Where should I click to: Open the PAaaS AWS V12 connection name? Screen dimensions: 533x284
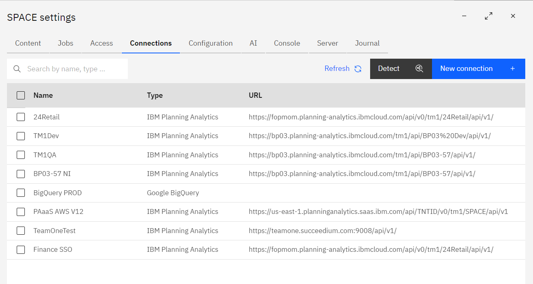[58, 211]
